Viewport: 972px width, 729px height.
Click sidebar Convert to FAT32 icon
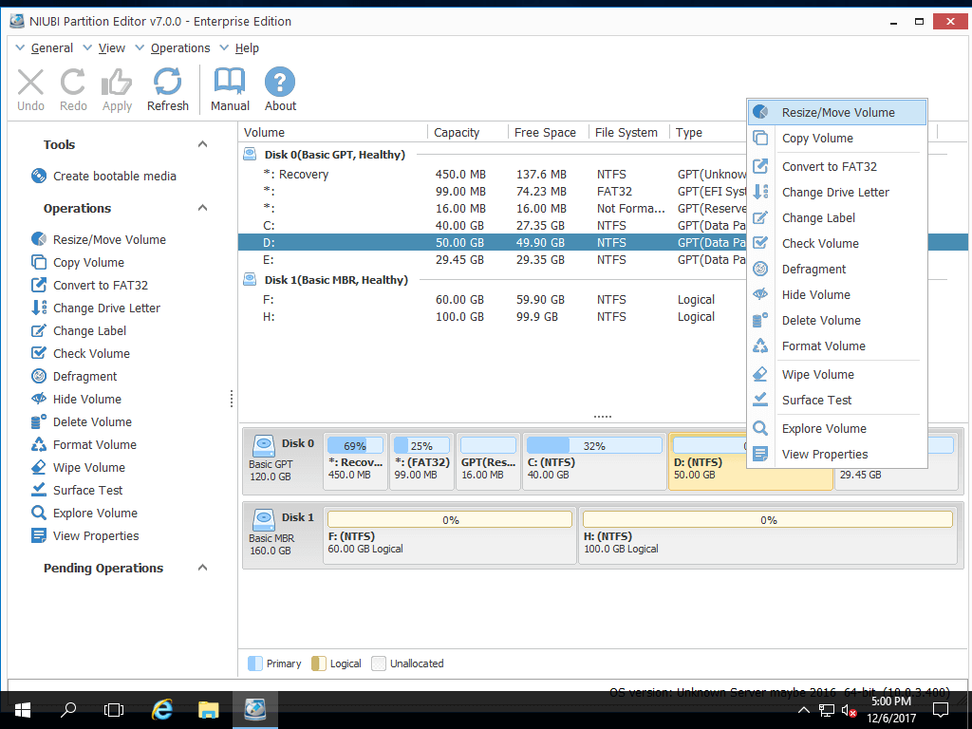tap(38, 285)
